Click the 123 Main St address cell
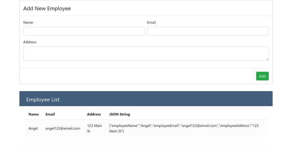The height and width of the screenshot is (164, 292). point(95,128)
